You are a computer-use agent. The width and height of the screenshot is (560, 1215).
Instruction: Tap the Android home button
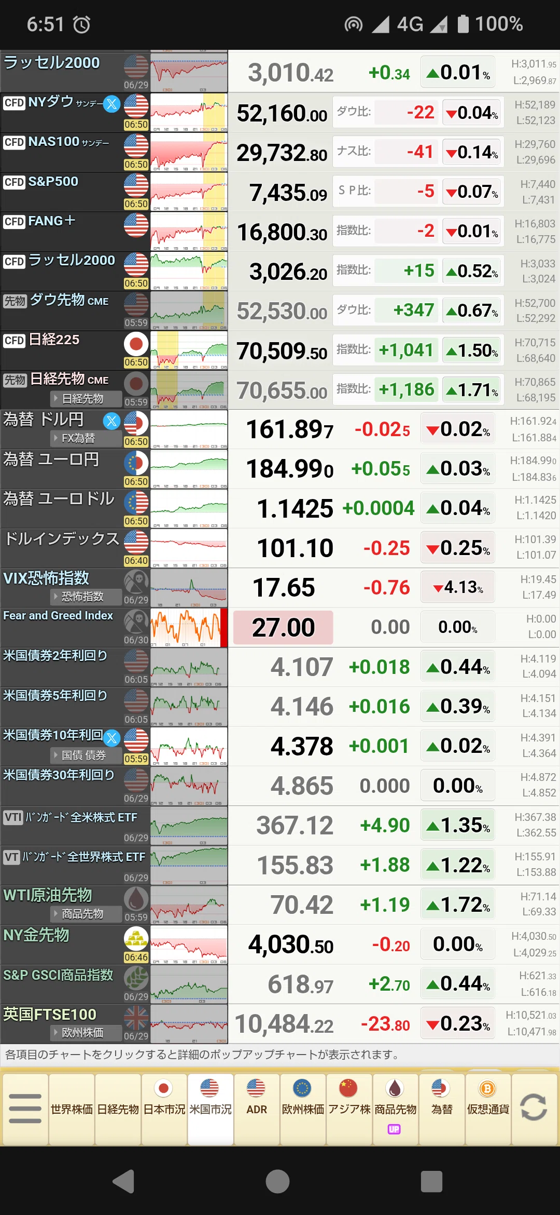[277, 1182]
